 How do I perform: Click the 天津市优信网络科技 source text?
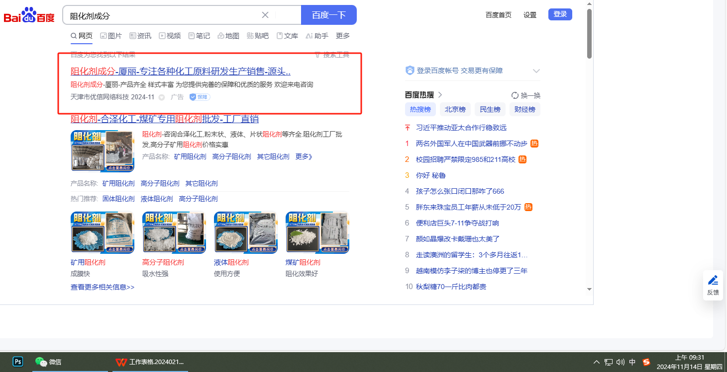click(x=100, y=97)
